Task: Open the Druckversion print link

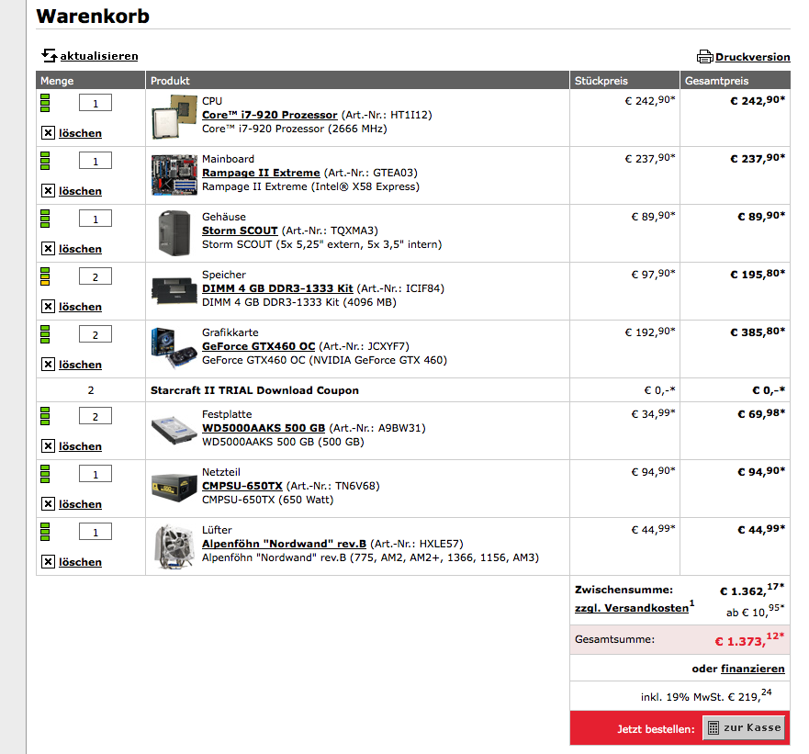Action: pyautogui.click(x=753, y=57)
